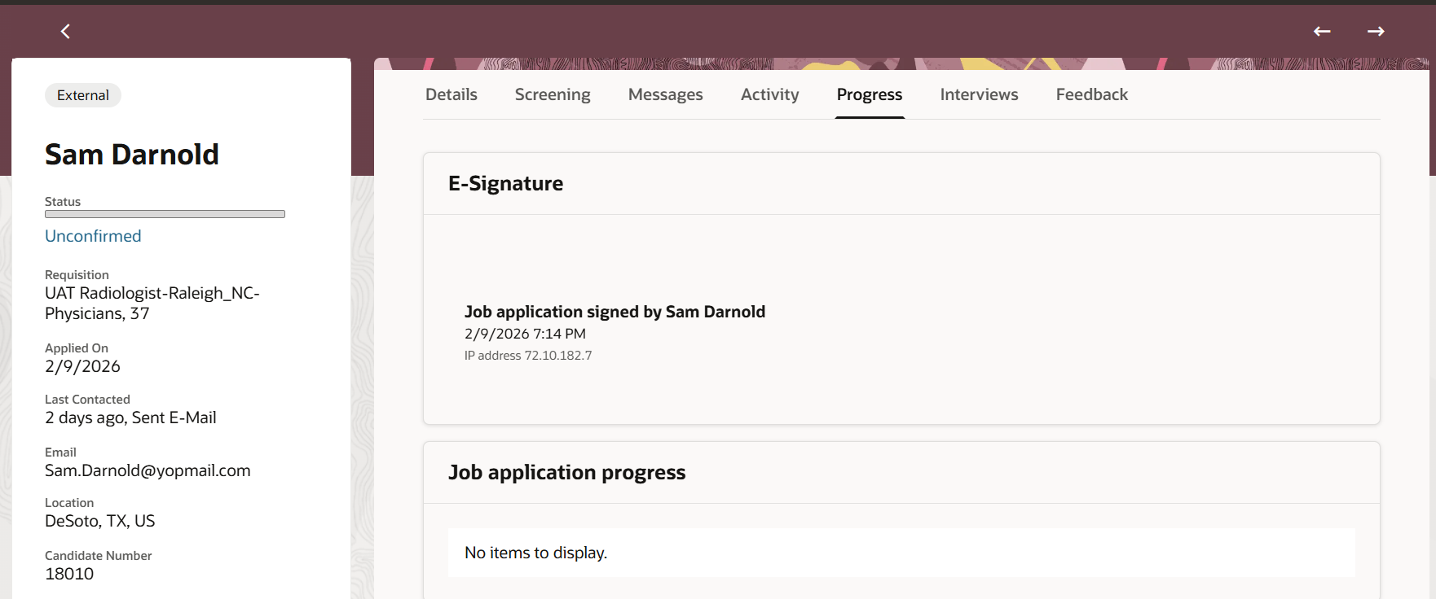The image size is (1436, 599).
Task: Click the back chevron icon
Action: coord(66,31)
